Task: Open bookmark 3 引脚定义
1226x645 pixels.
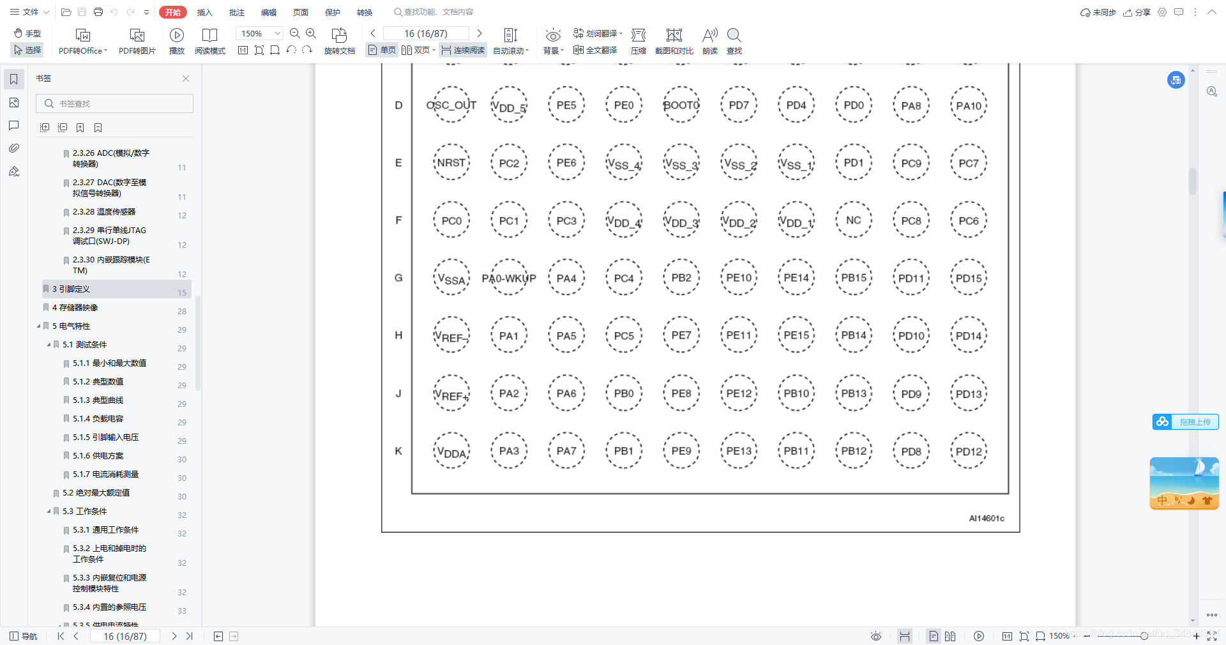Action: [116, 289]
